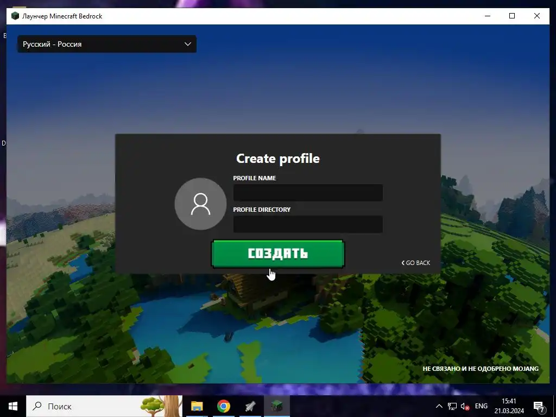Open File Explorer from the taskbar
Viewport: 556px width, 417px height.
[x=197, y=406]
